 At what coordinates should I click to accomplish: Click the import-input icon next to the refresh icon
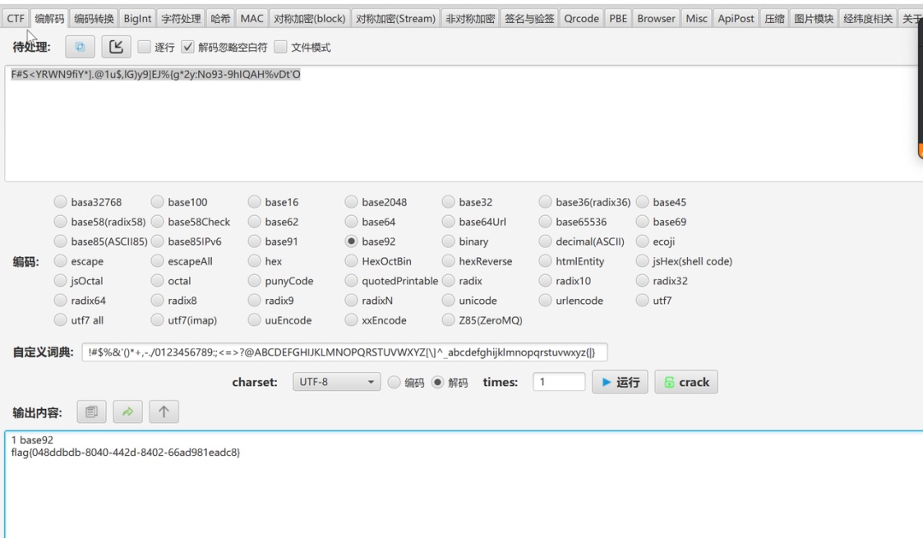tap(116, 47)
